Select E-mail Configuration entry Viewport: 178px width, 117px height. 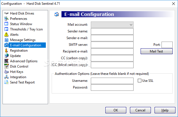[x=27, y=45]
